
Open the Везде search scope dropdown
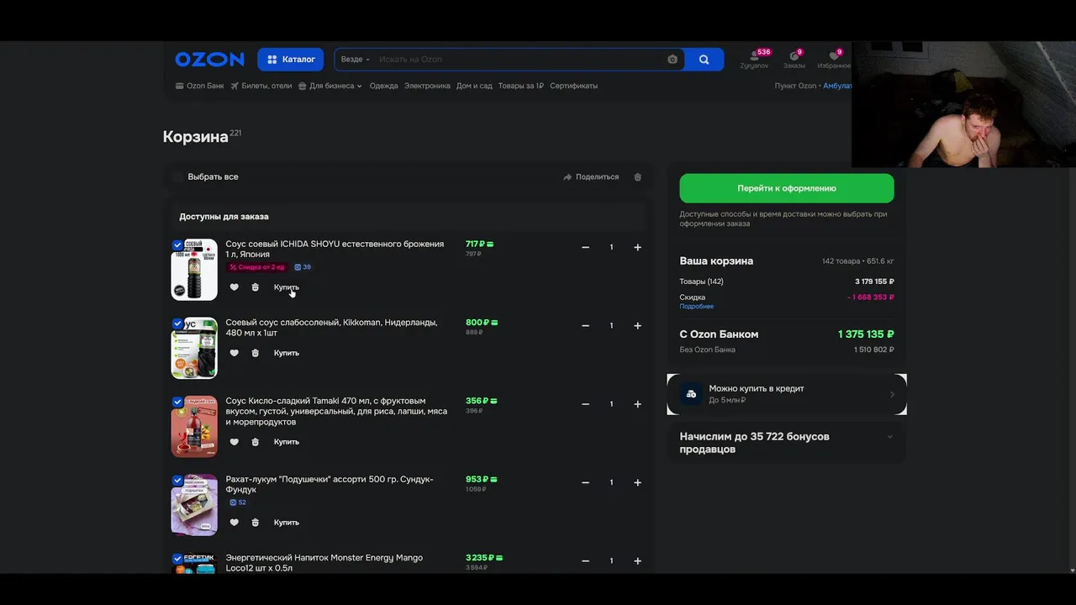pos(356,60)
